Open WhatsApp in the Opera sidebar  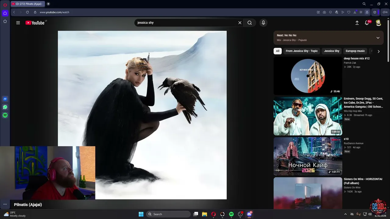pos(5,107)
